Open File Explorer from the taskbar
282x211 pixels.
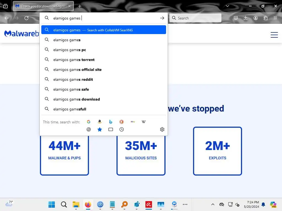(76, 204)
